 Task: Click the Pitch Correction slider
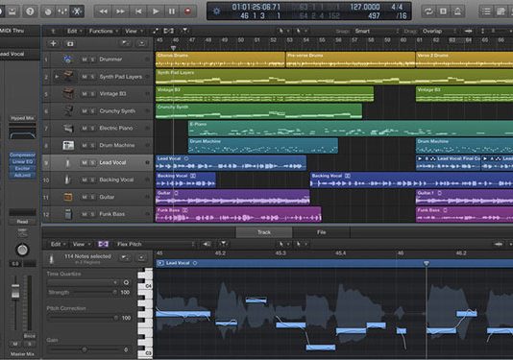(x=83, y=318)
